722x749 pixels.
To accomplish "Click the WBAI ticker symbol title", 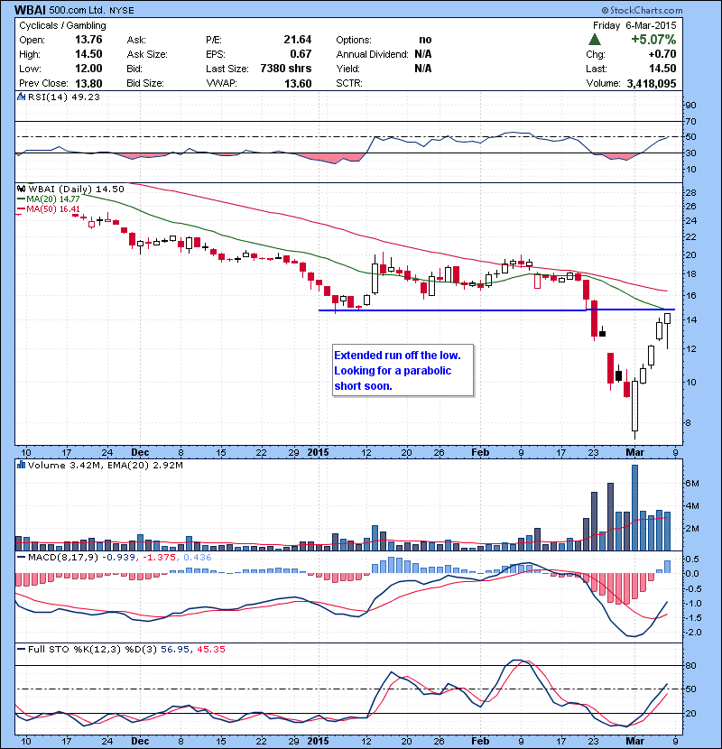I will click(x=31, y=10).
